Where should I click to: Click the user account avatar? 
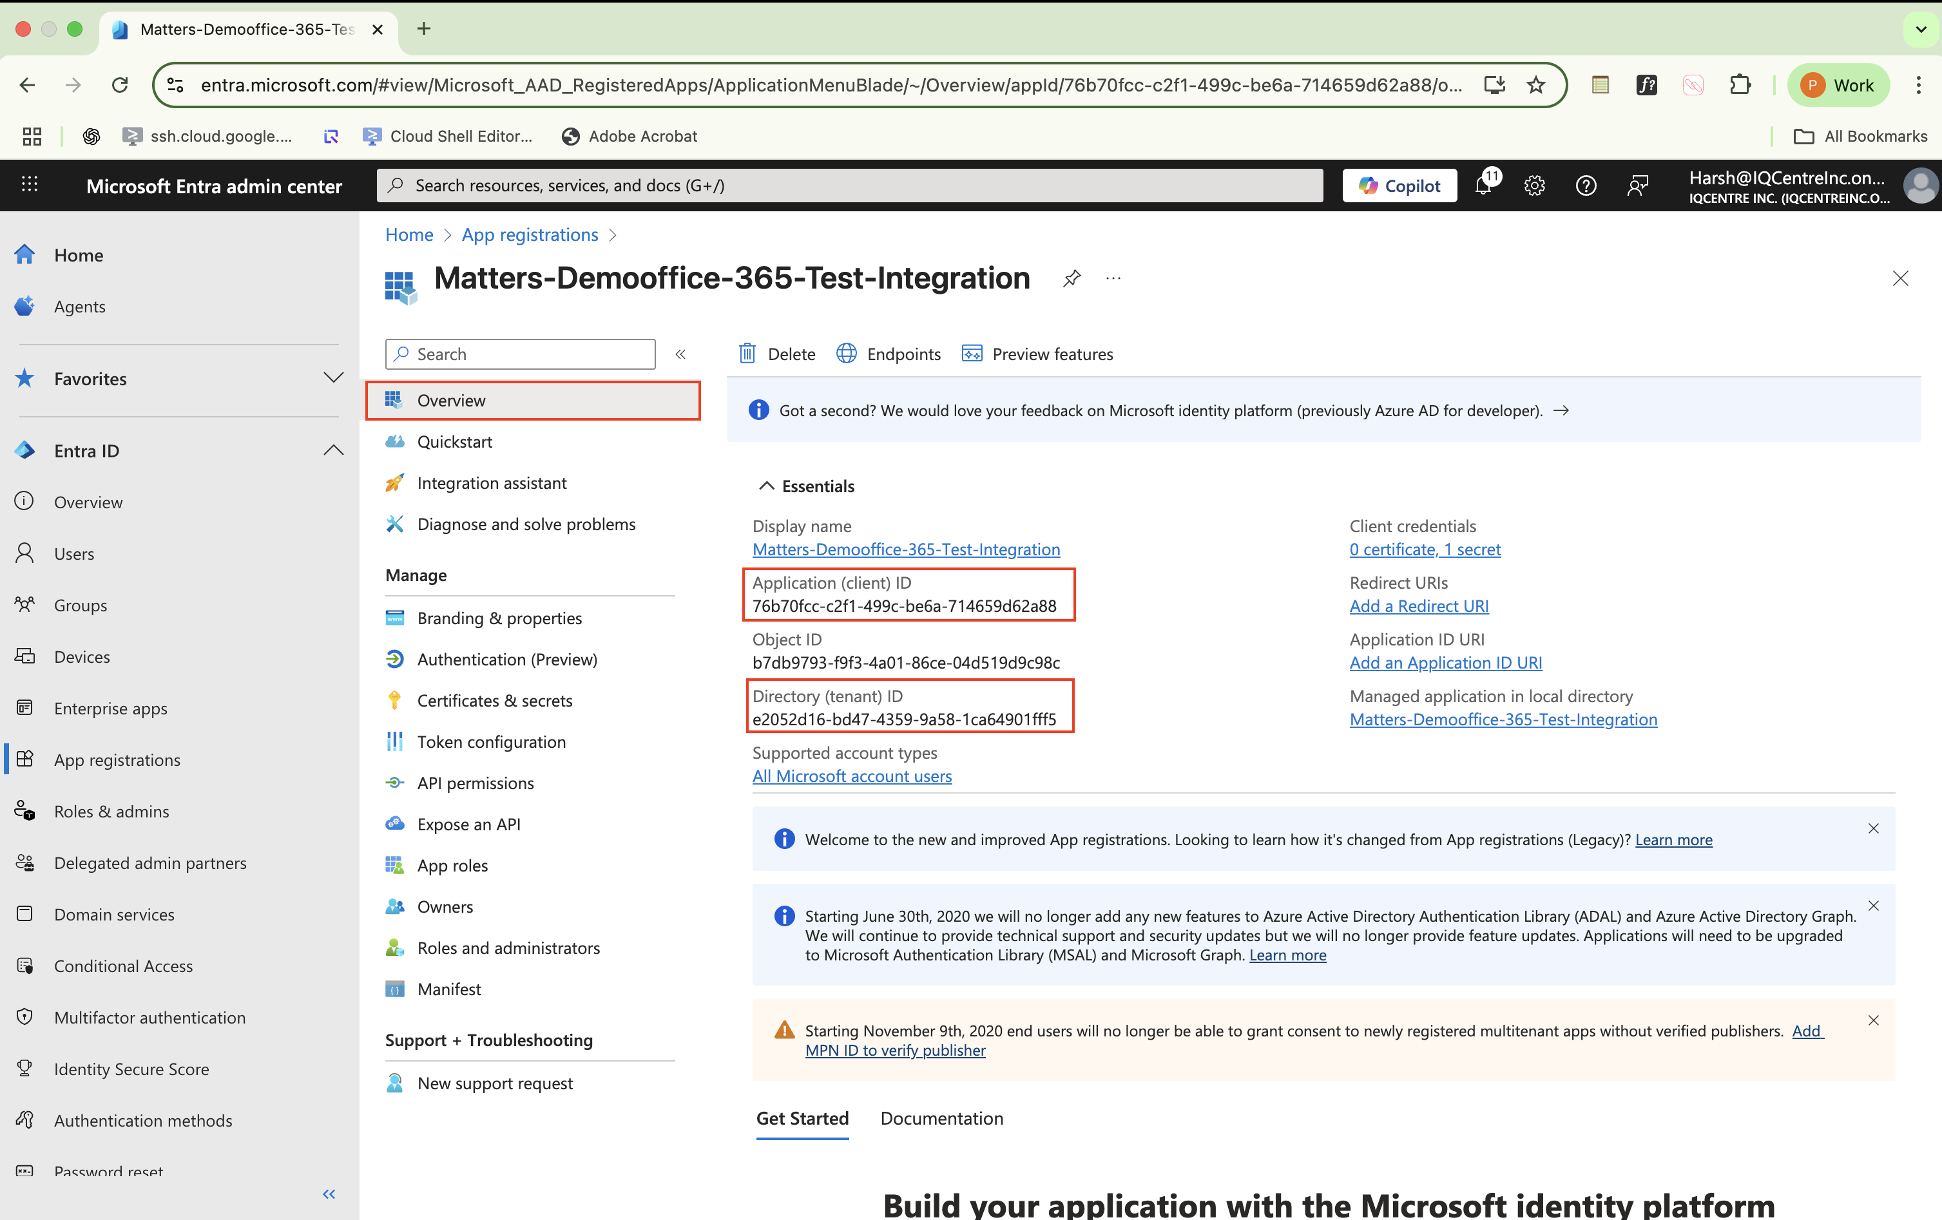1920,186
